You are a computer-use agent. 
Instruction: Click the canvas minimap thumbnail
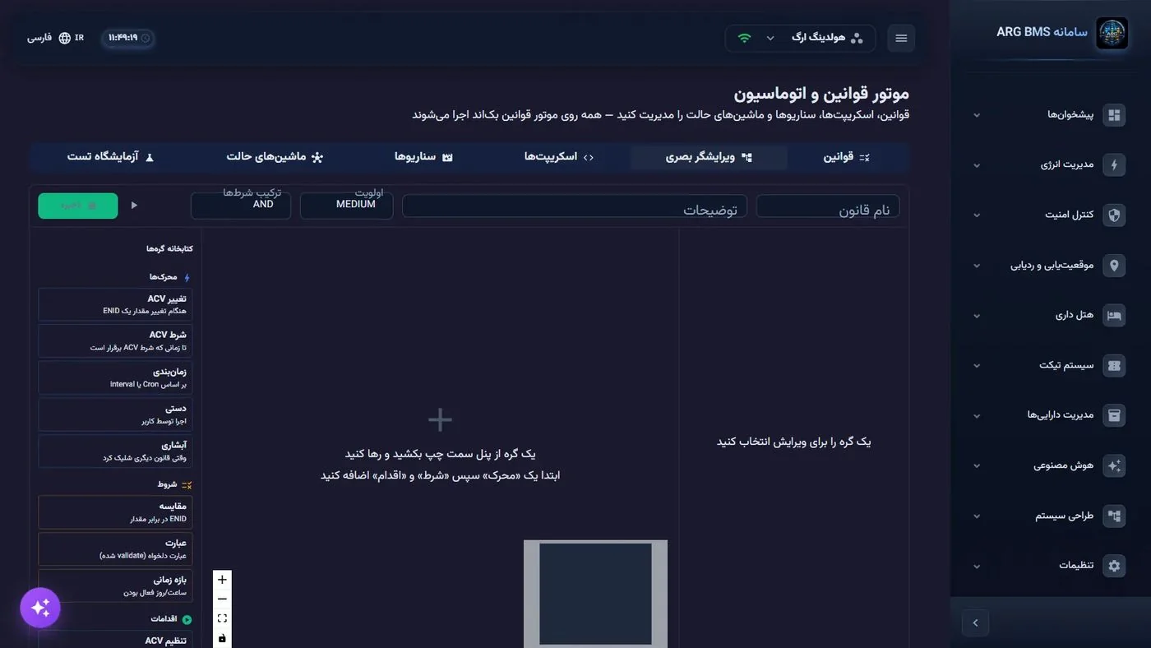[x=595, y=594]
